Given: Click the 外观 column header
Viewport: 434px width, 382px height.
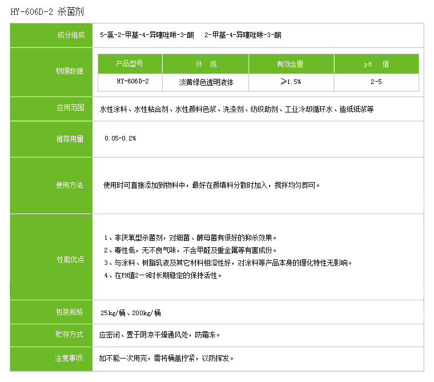Looking at the screenshot, I should (x=206, y=64).
